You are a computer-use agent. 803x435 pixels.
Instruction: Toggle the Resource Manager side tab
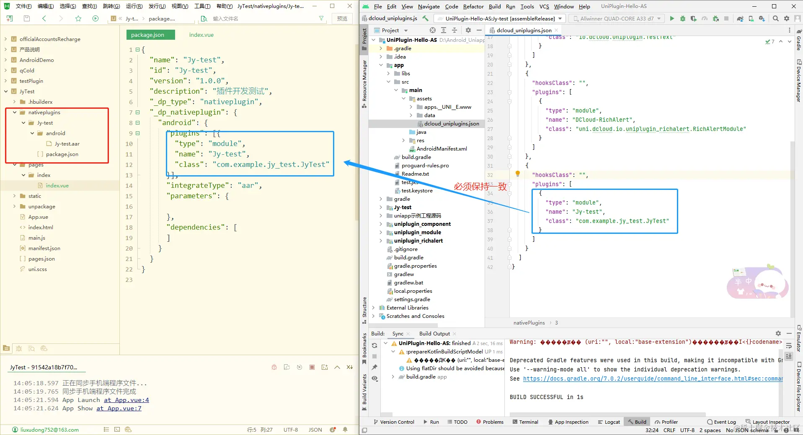[364, 84]
